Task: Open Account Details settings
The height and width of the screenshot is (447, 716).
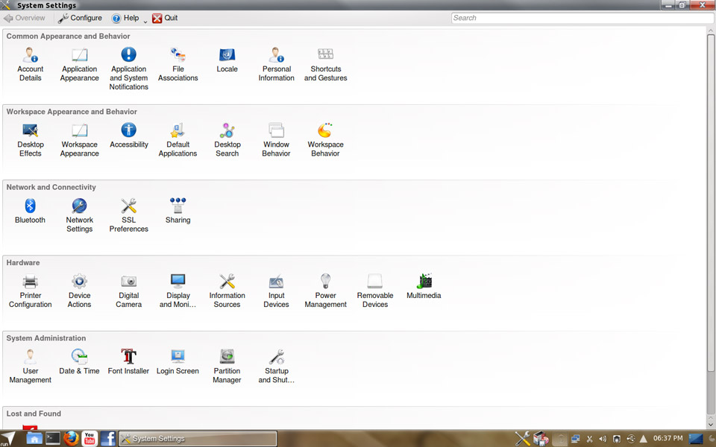Action: click(x=31, y=63)
